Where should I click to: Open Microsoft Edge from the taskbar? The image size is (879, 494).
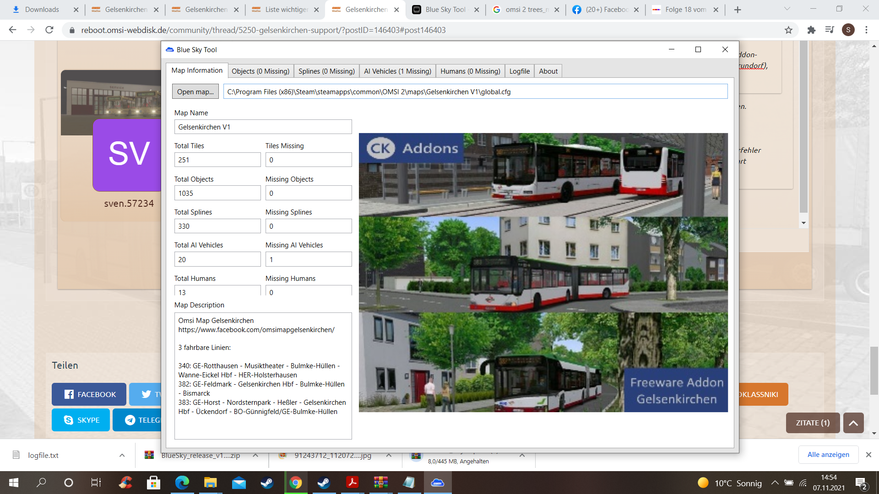point(182,483)
